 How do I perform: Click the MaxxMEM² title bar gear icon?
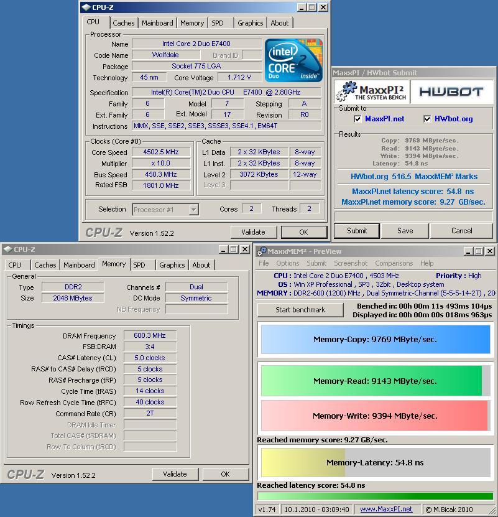pyautogui.click(x=262, y=251)
